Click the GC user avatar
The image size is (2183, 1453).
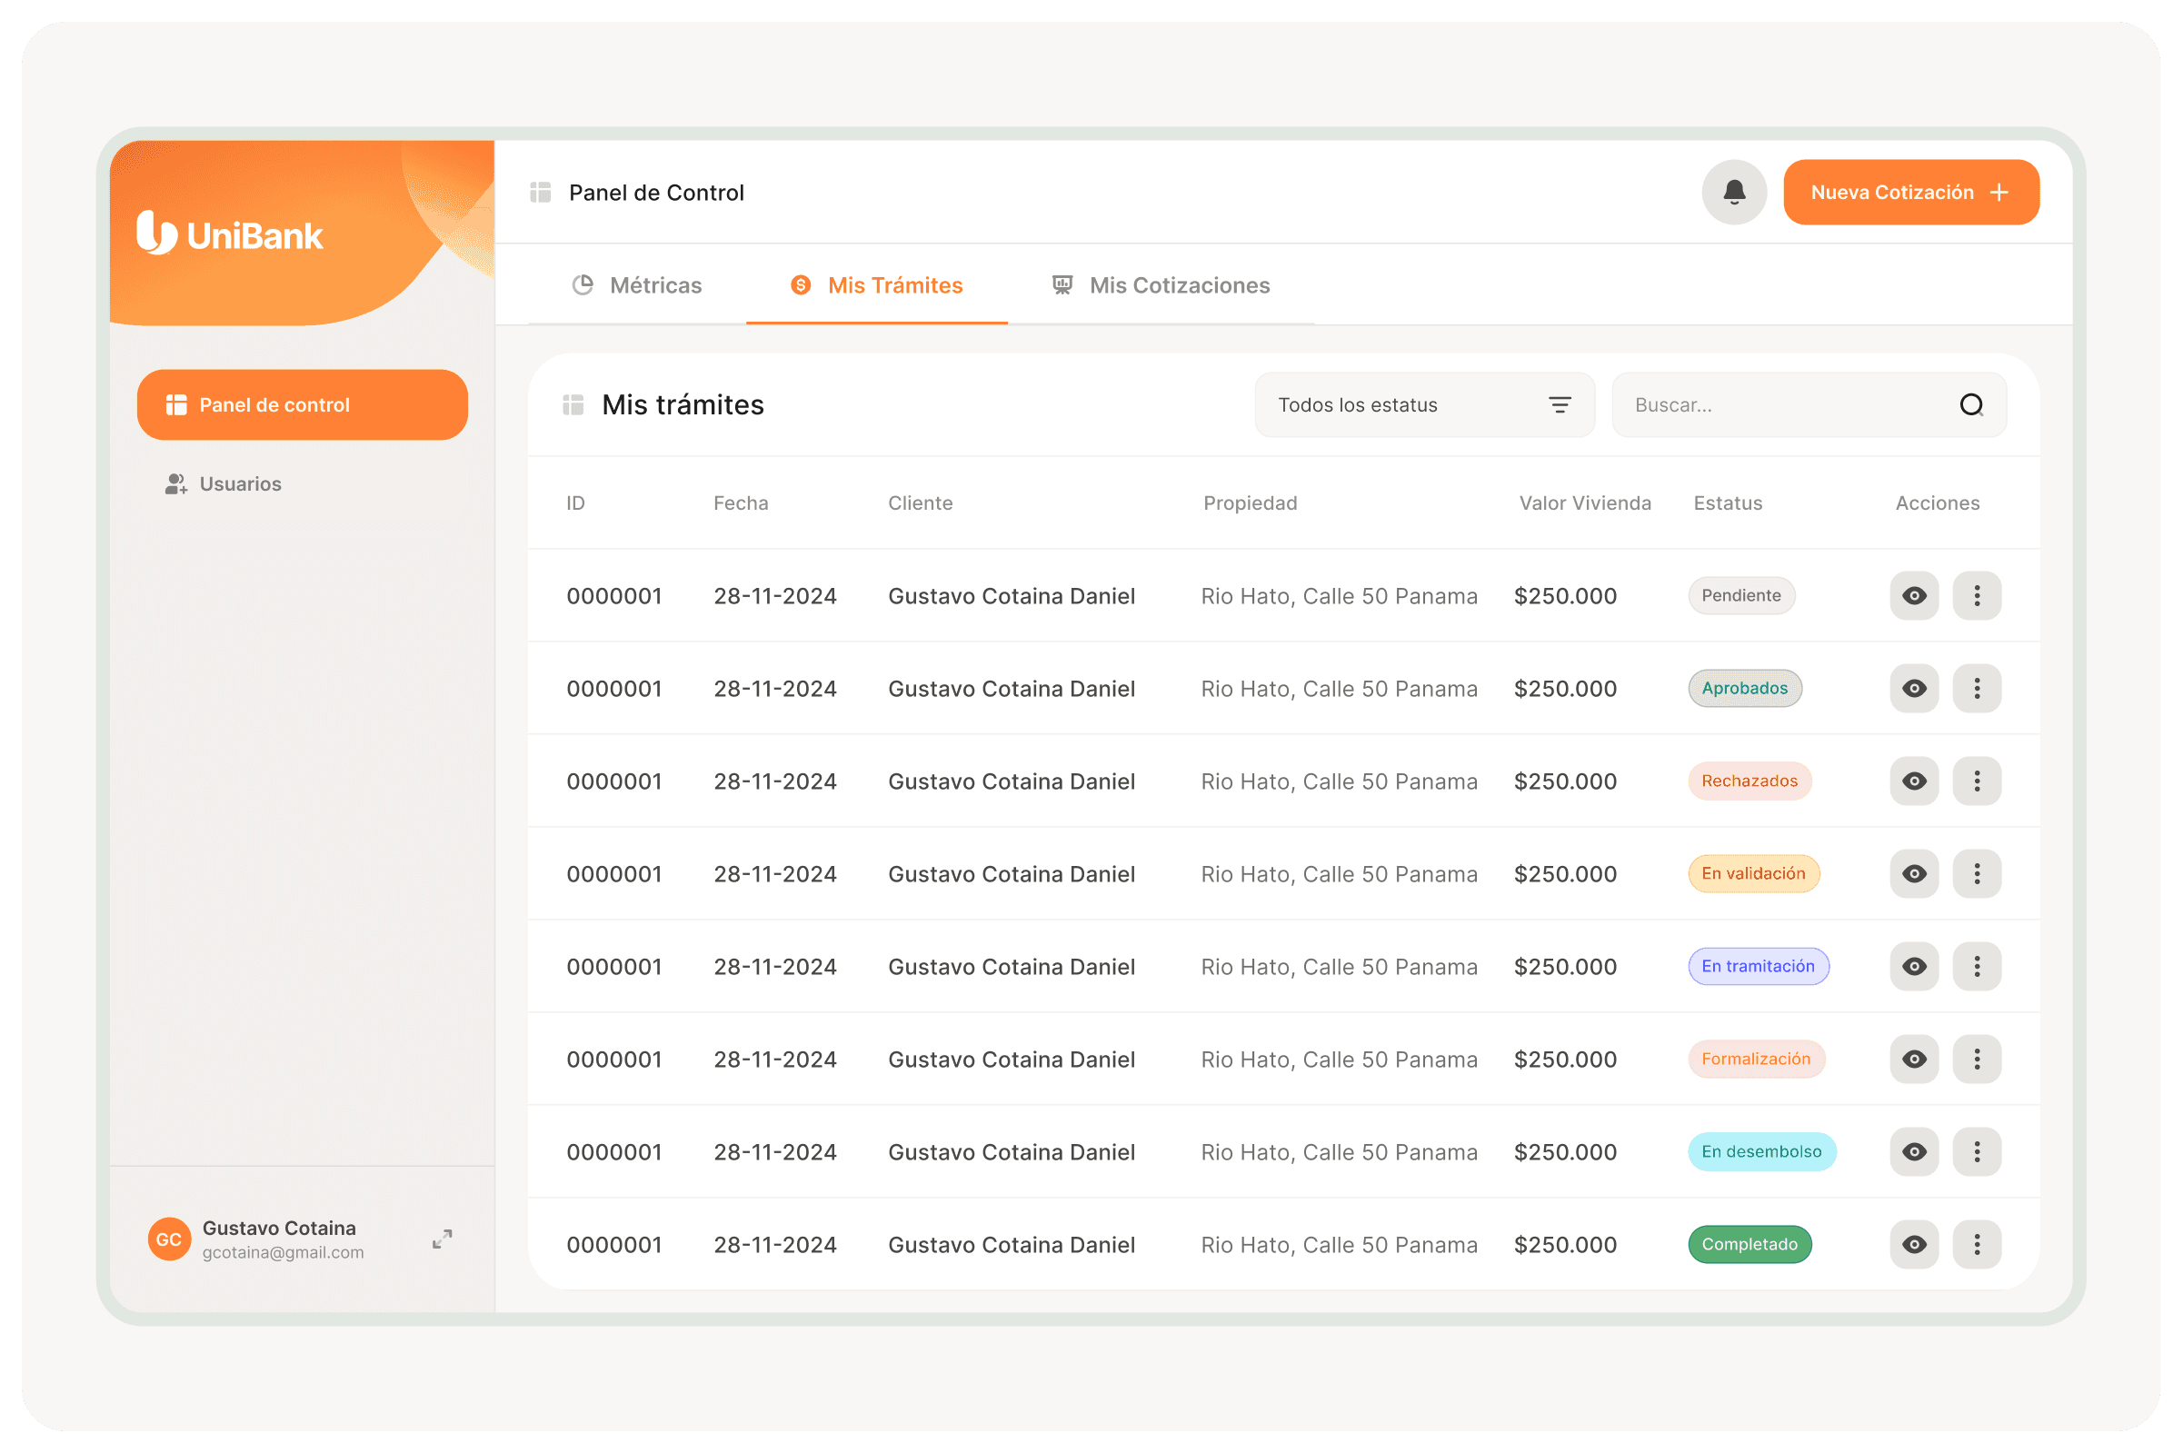click(169, 1239)
